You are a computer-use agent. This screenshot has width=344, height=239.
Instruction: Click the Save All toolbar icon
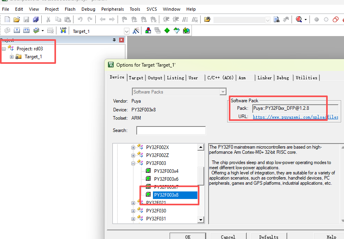coord(36,19)
